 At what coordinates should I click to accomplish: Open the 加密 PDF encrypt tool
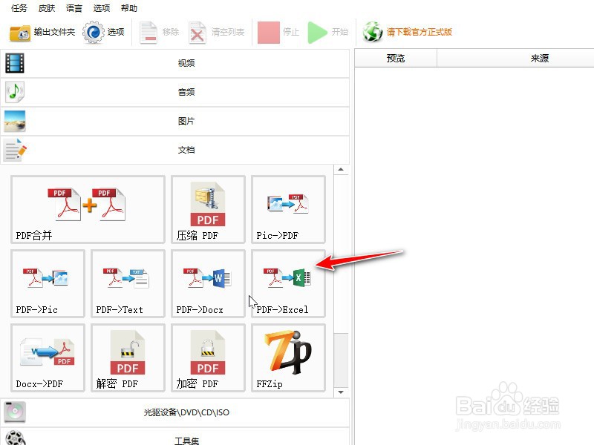[208, 357]
